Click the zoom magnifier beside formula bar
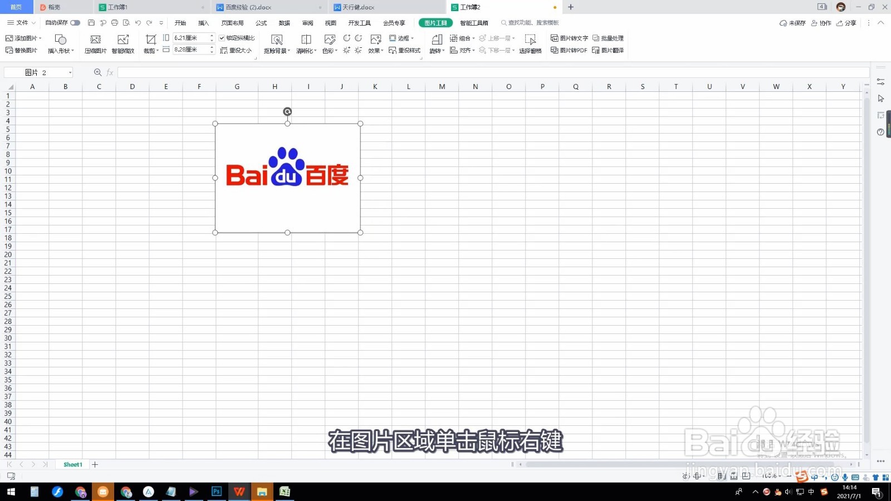Viewport: 891px width, 501px height. pos(98,72)
